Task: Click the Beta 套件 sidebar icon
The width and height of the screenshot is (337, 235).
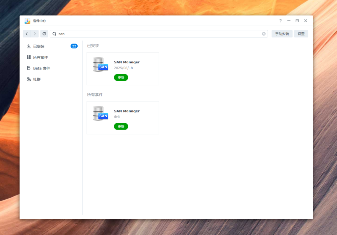Action: [x=29, y=68]
